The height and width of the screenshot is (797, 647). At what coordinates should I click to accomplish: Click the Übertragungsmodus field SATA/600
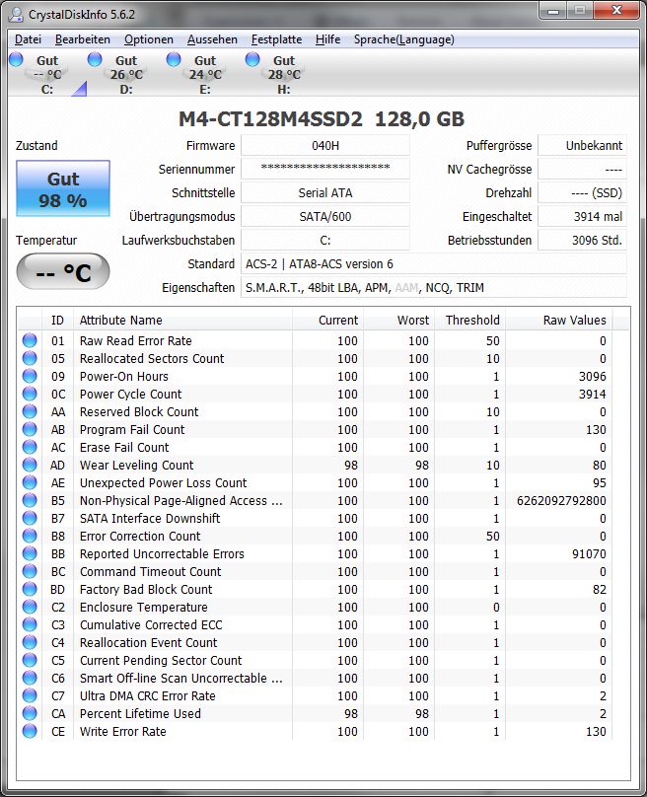click(325, 217)
